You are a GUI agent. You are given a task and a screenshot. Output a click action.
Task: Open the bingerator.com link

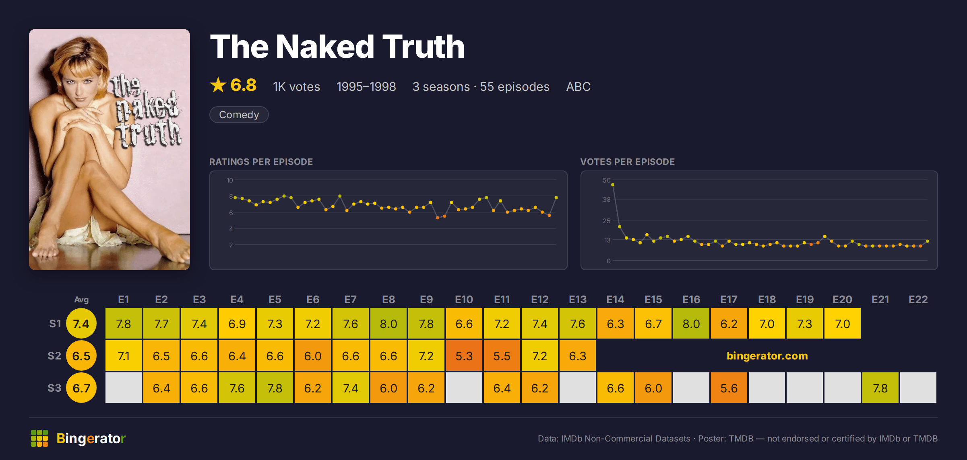click(x=767, y=355)
